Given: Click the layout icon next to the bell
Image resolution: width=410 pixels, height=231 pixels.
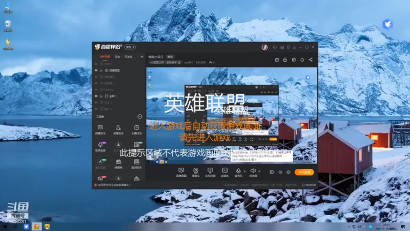Looking at the screenshot, I should 294,60.
